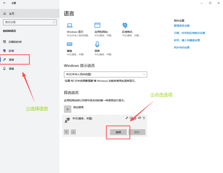The height and width of the screenshot is (173, 223).
Task: Click the plus 添加语言 button
Action: coord(68,109)
